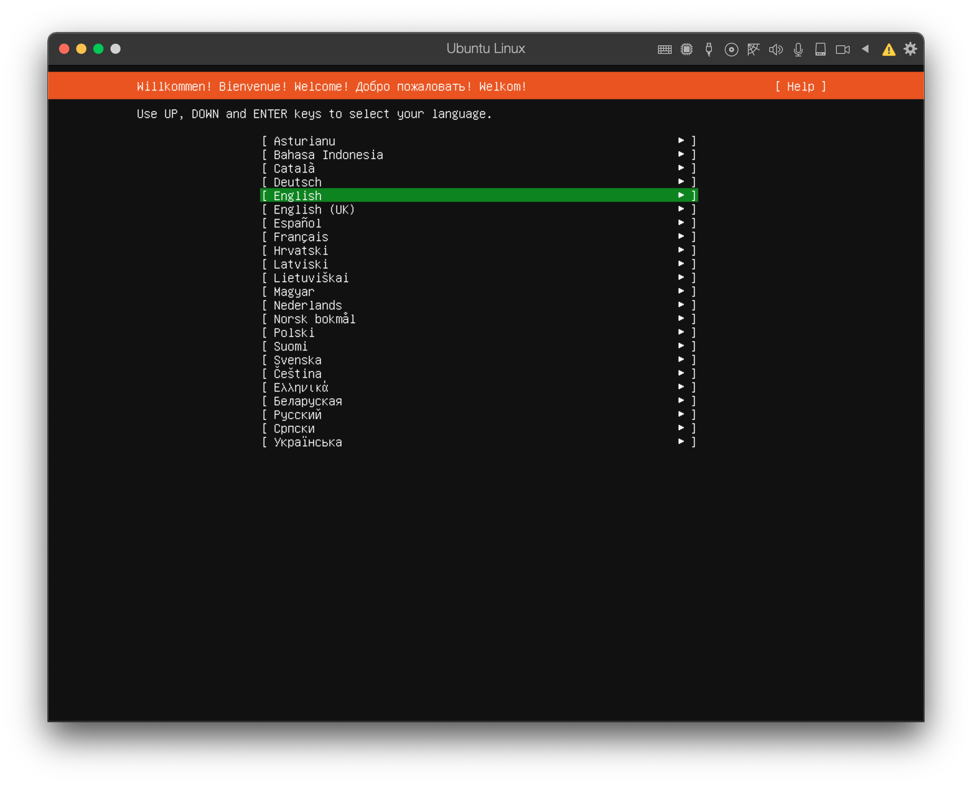Image resolution: width=972 pixels, height=785 pixels.
Task: Click the network spider-web icon
Action: 753,49
